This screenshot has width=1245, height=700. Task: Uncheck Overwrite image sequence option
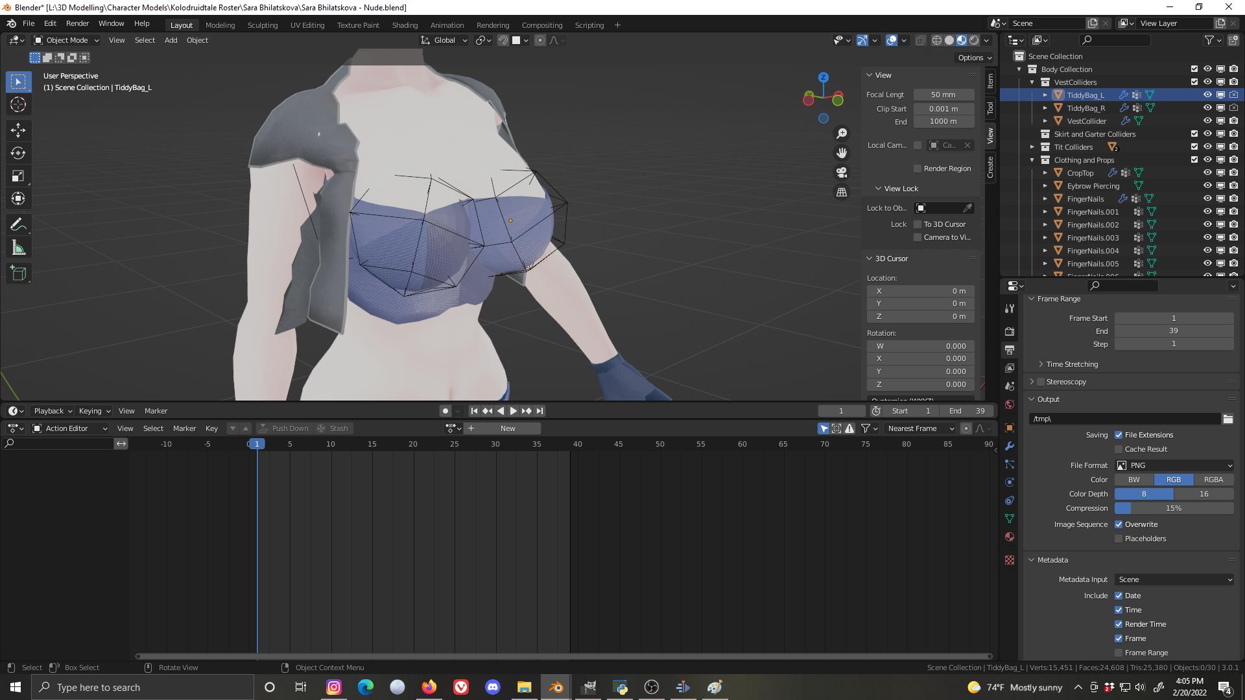tap(1119, 524)
